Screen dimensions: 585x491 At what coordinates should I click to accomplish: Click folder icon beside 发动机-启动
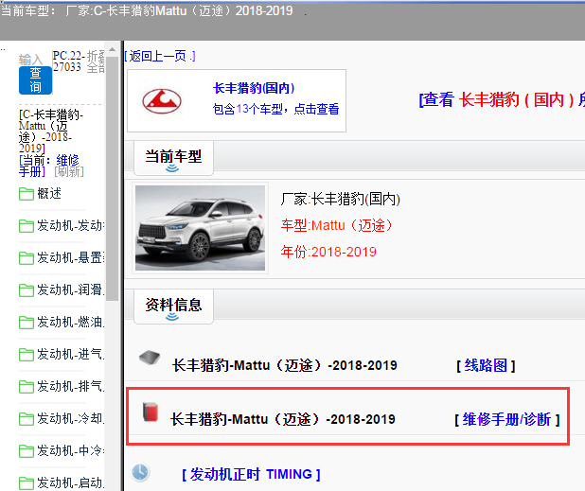point(27,483)
